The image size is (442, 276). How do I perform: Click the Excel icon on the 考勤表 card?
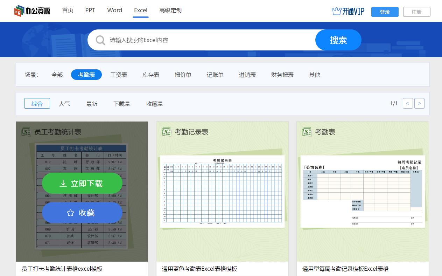tap(307, 132)
